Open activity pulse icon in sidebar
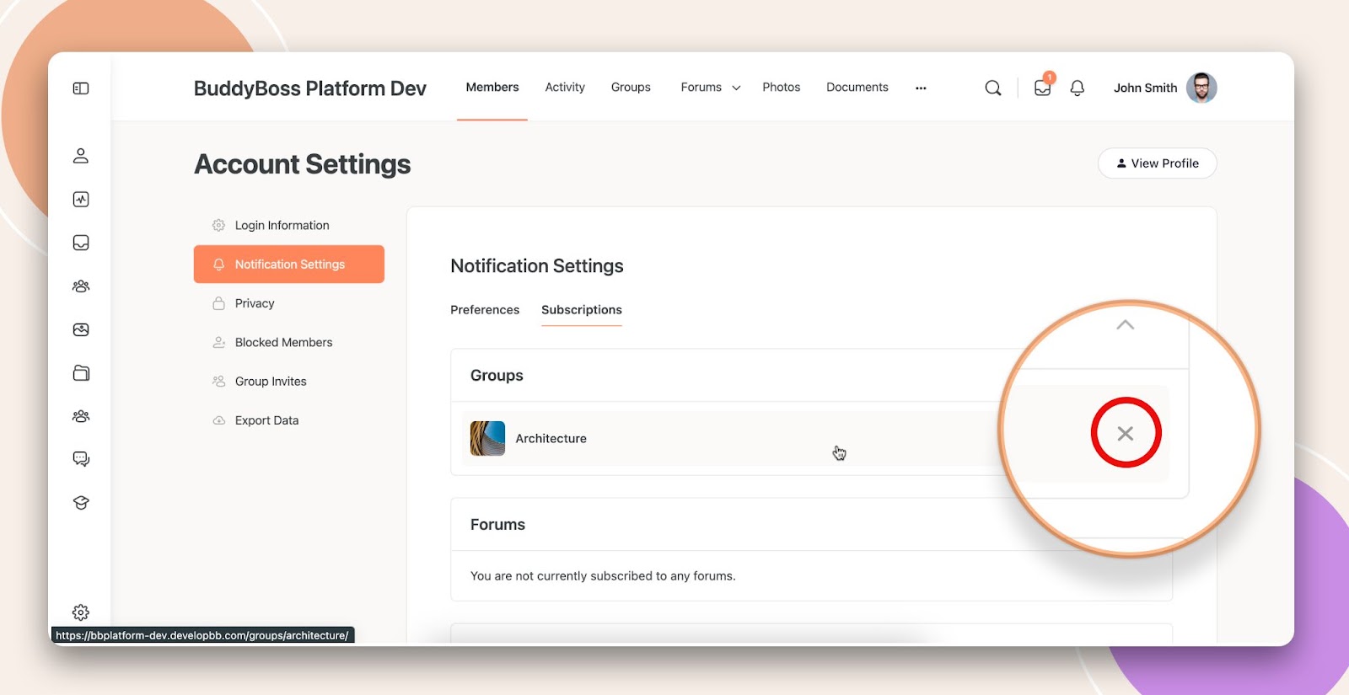This screenshot has height=695, width=1349. (81, 200)
